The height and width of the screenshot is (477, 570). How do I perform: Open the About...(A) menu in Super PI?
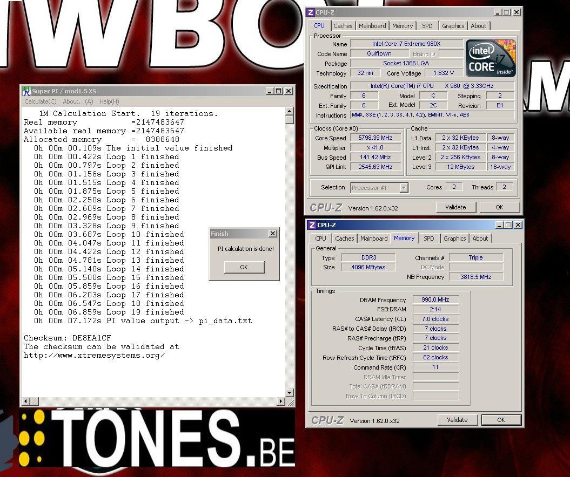click(x=78, y=101)
